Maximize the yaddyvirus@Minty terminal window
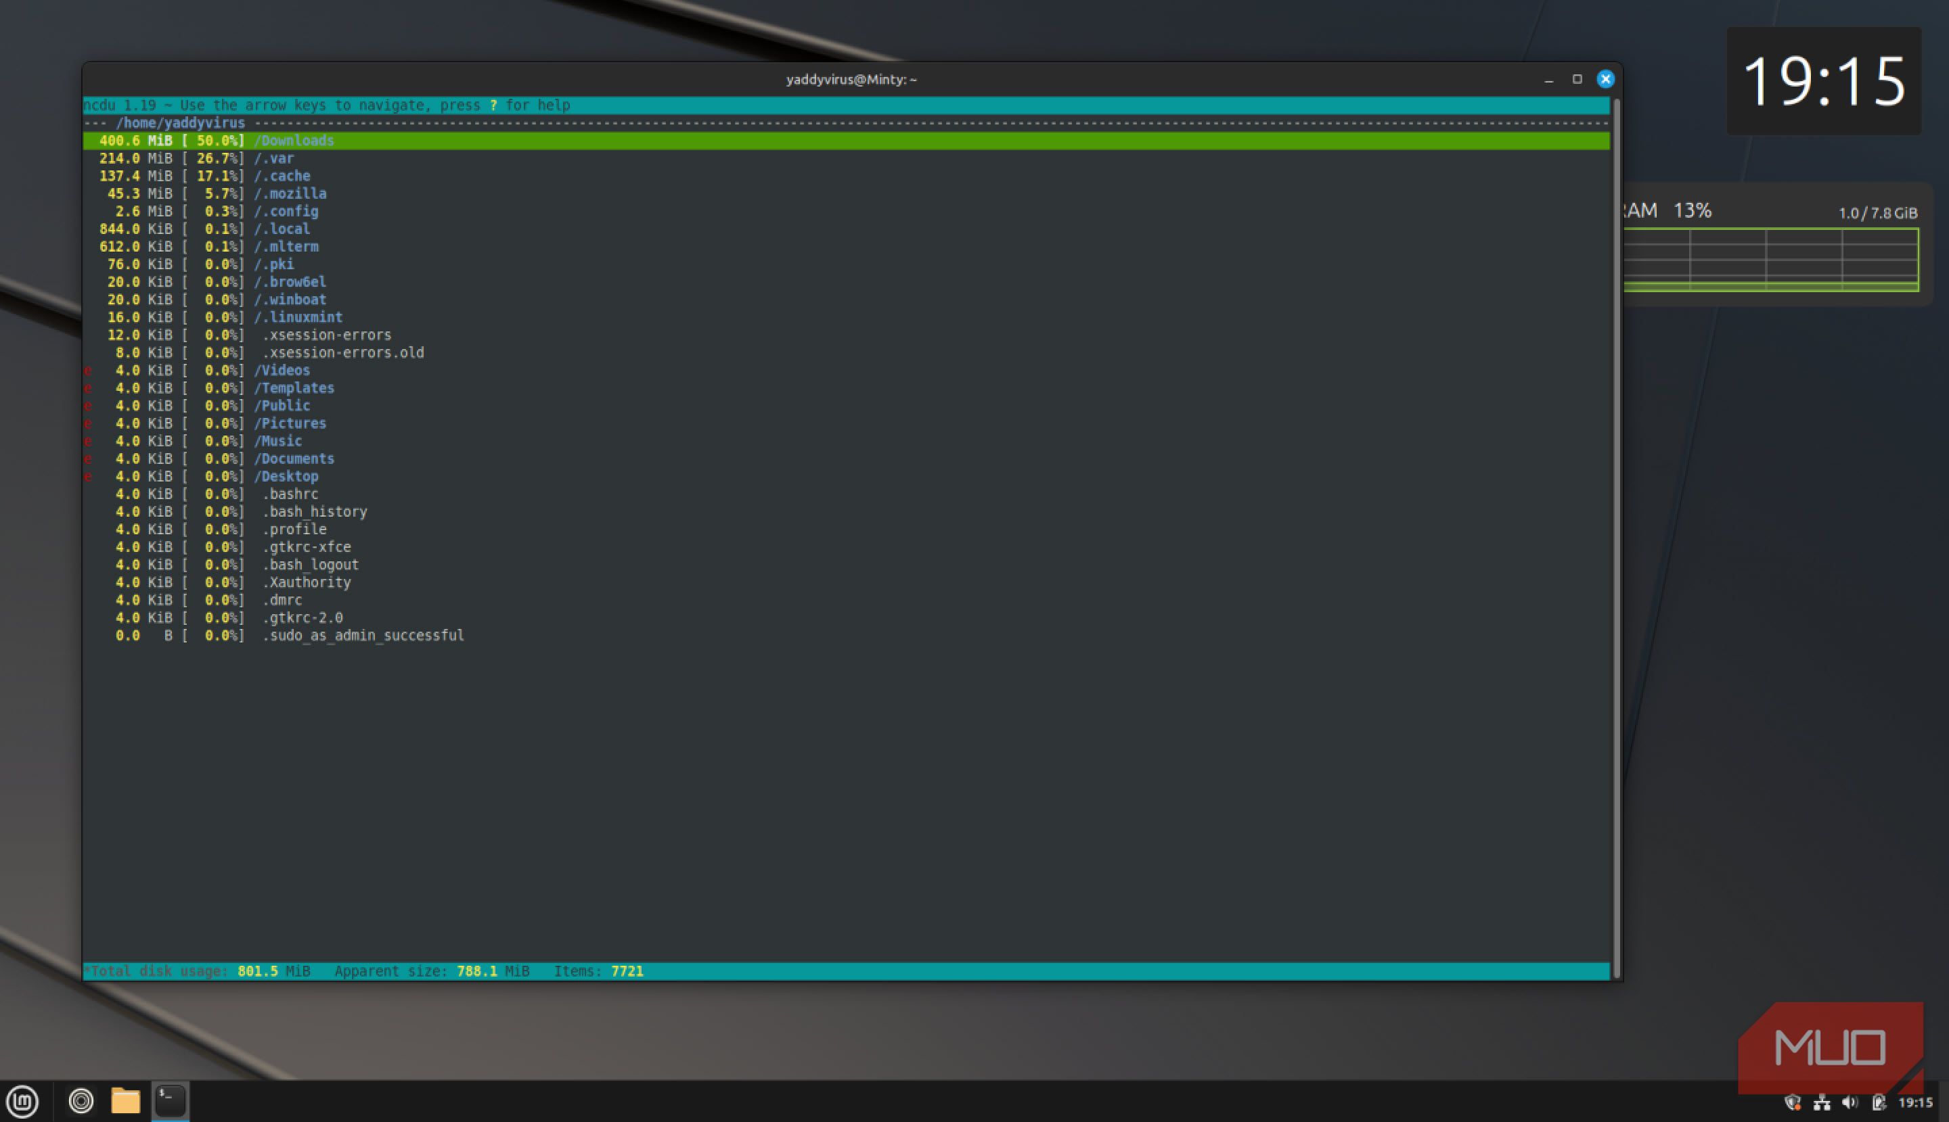Image resolution: width=1949 pixels, height=1122 pixels. tap(1577, 79)
